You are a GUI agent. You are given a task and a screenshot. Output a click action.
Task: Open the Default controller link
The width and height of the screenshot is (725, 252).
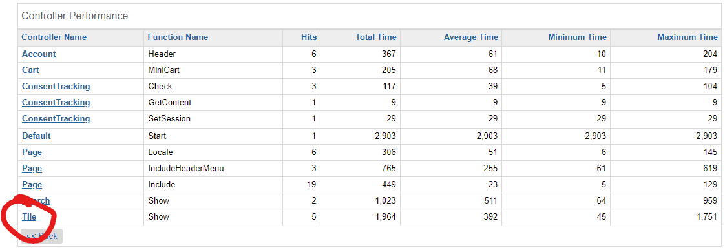[x=36, y=136]
